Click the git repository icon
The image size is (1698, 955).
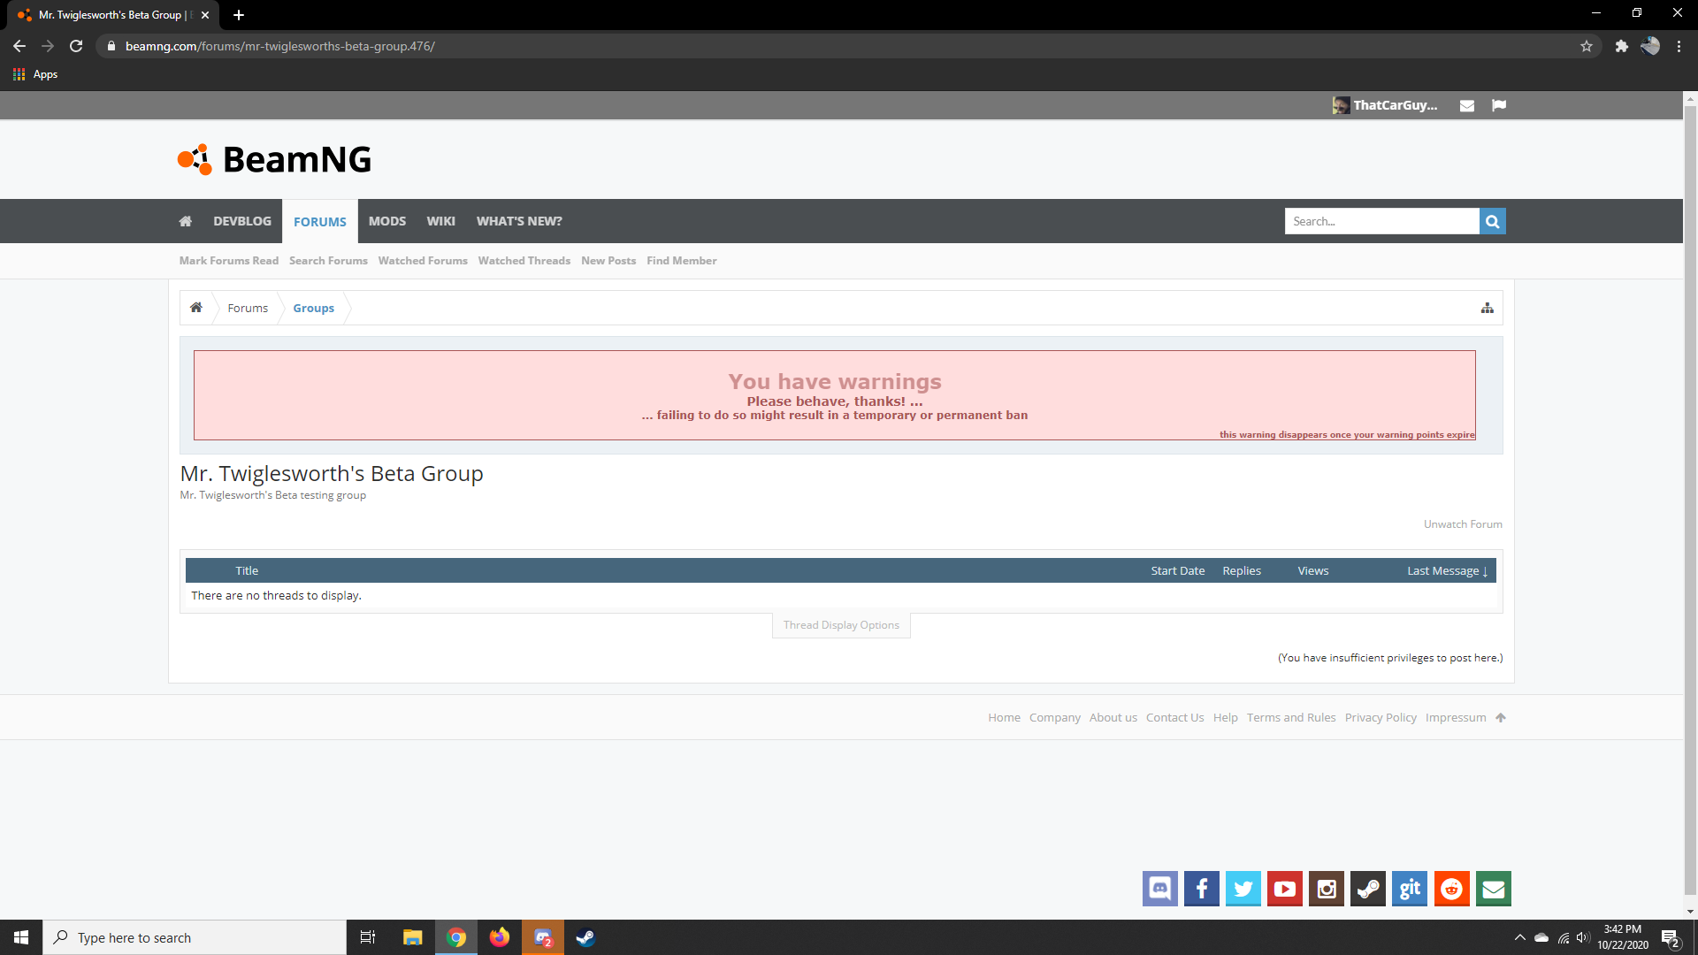click(1410, 889)
